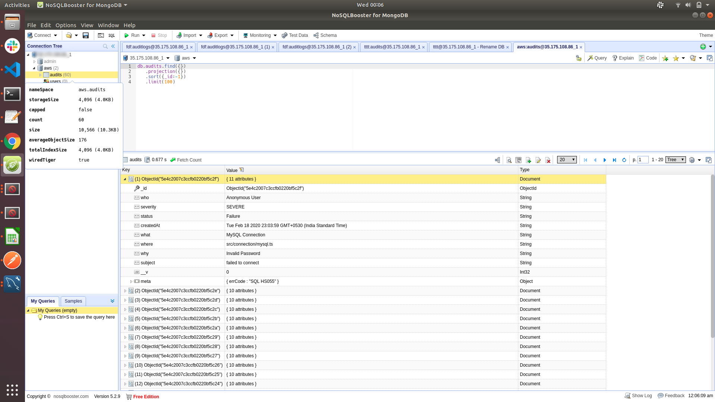Delete selected document red X icon
The image size is (715, 402).
[548, 160]
